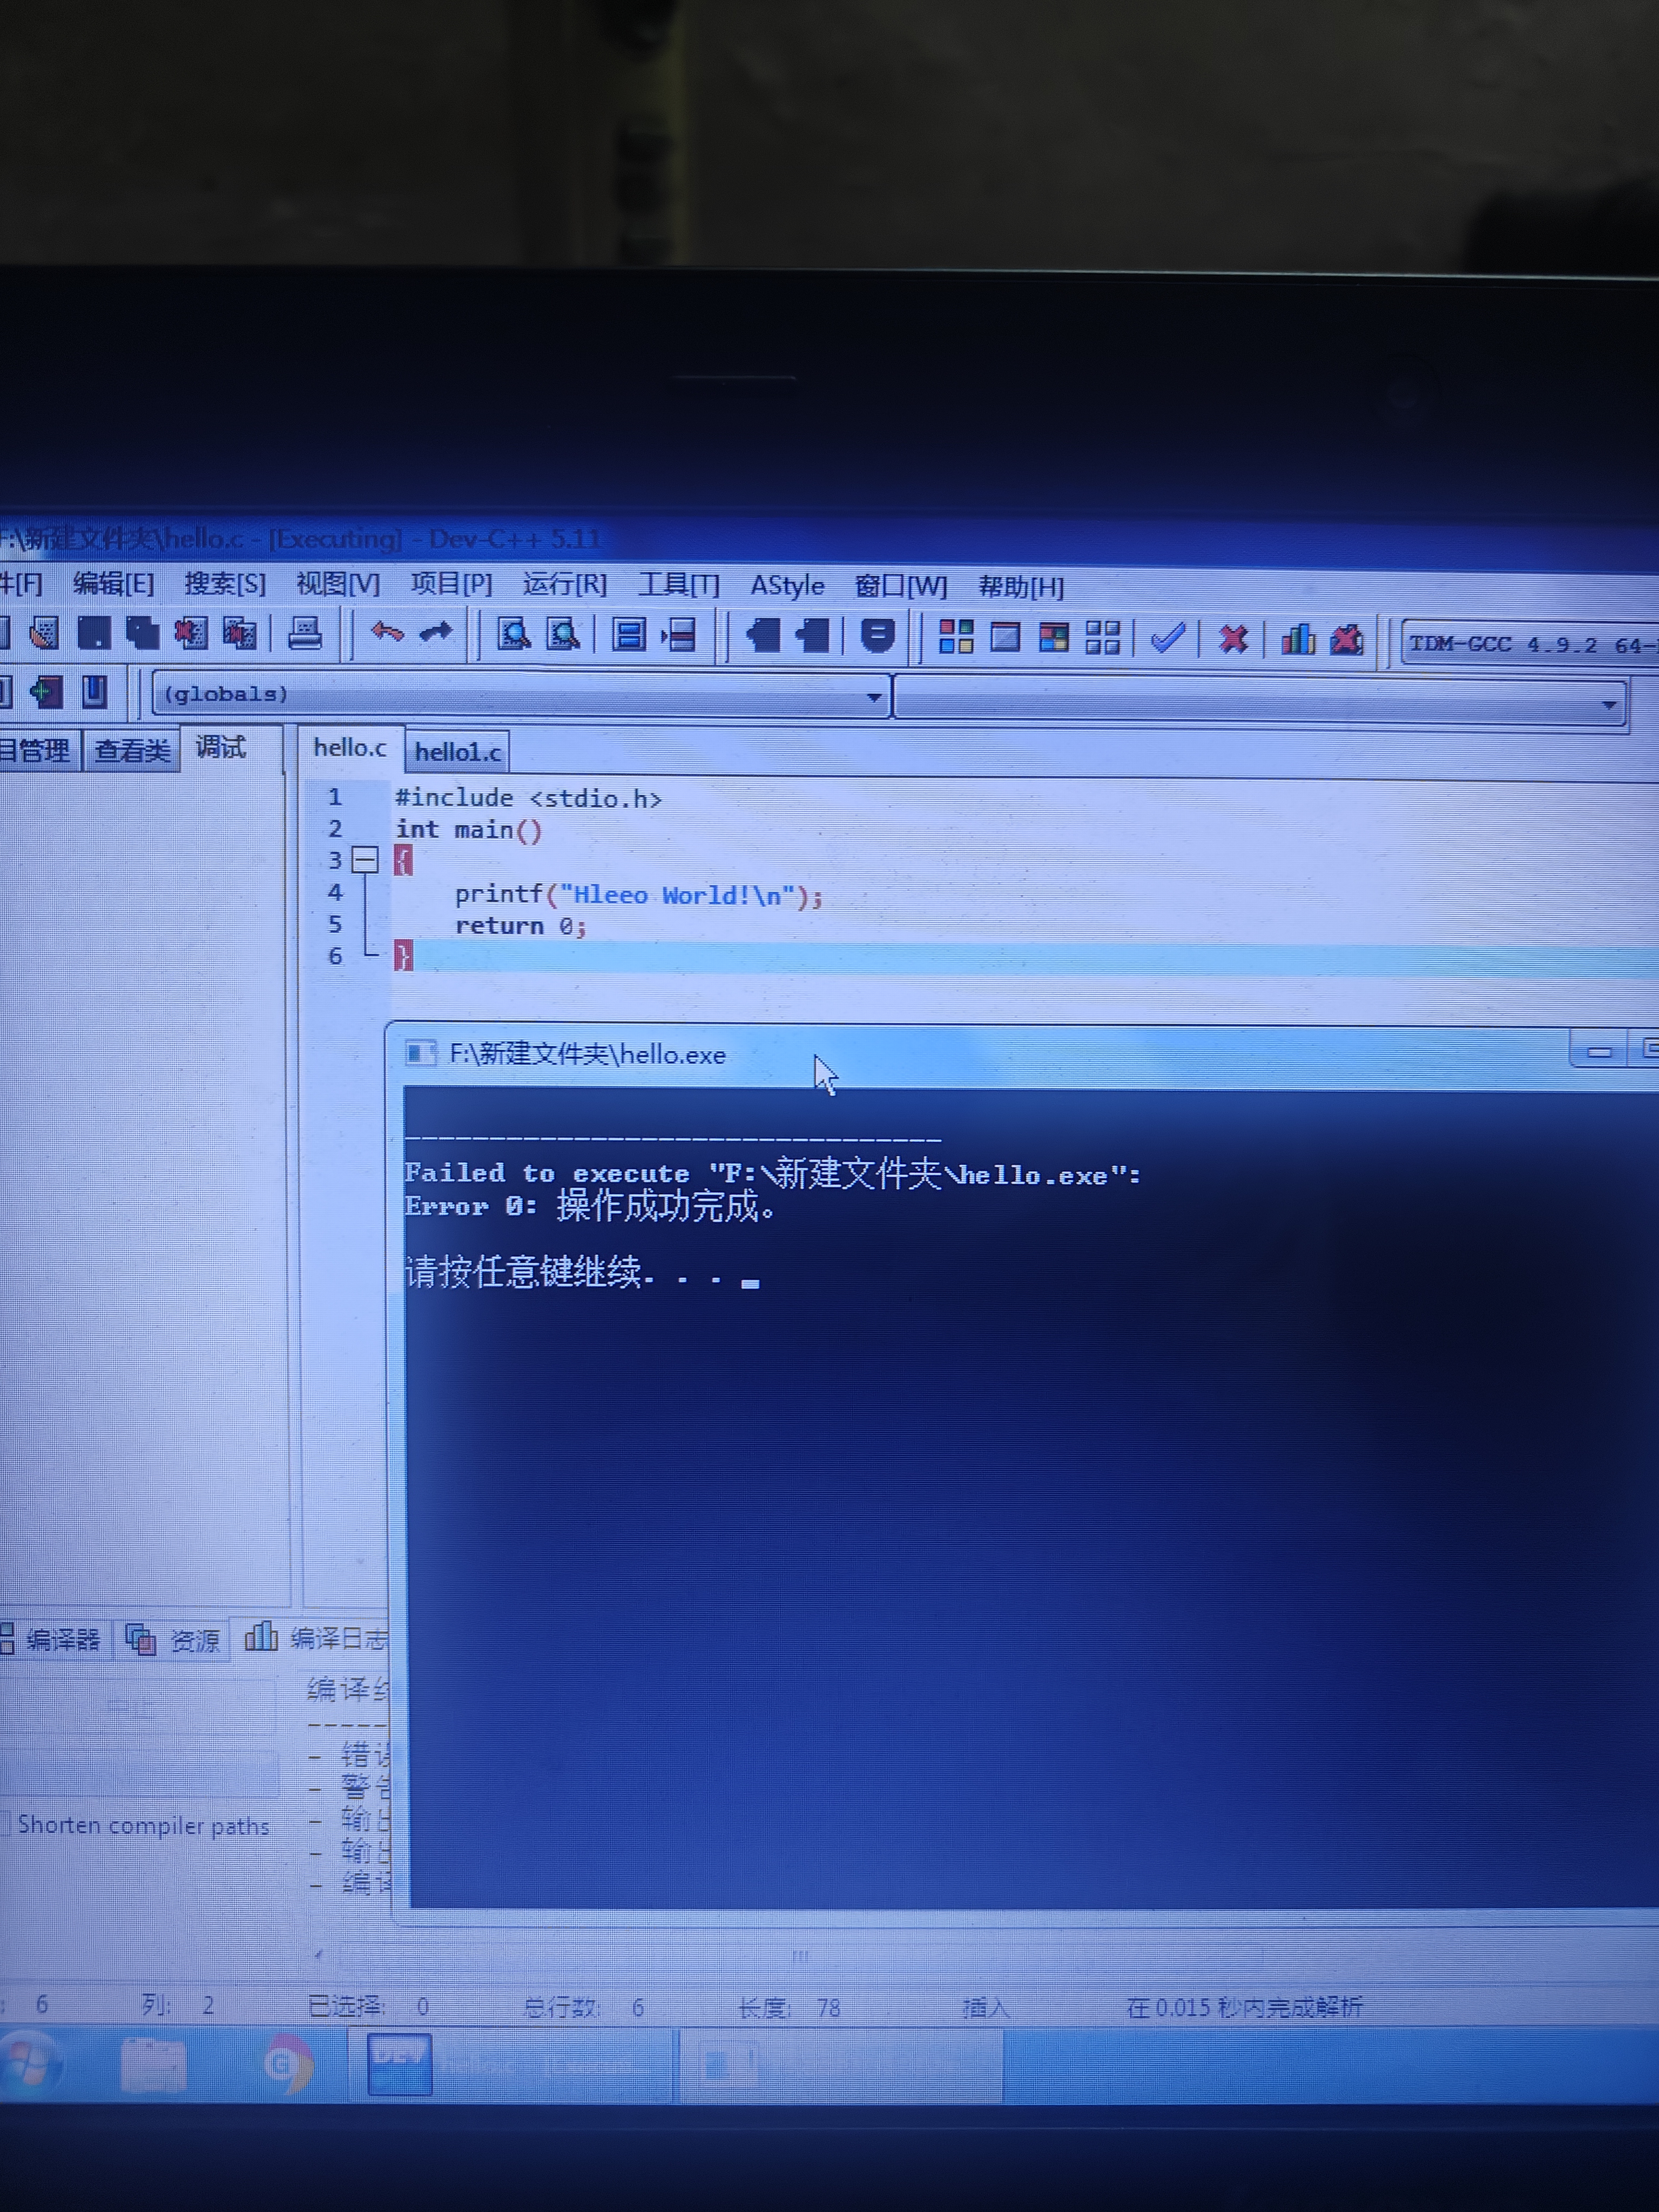Viewport: 1659px width, 2212px height.
Task: Open the 运行[R] menu
Action: (x=564, y=584)
